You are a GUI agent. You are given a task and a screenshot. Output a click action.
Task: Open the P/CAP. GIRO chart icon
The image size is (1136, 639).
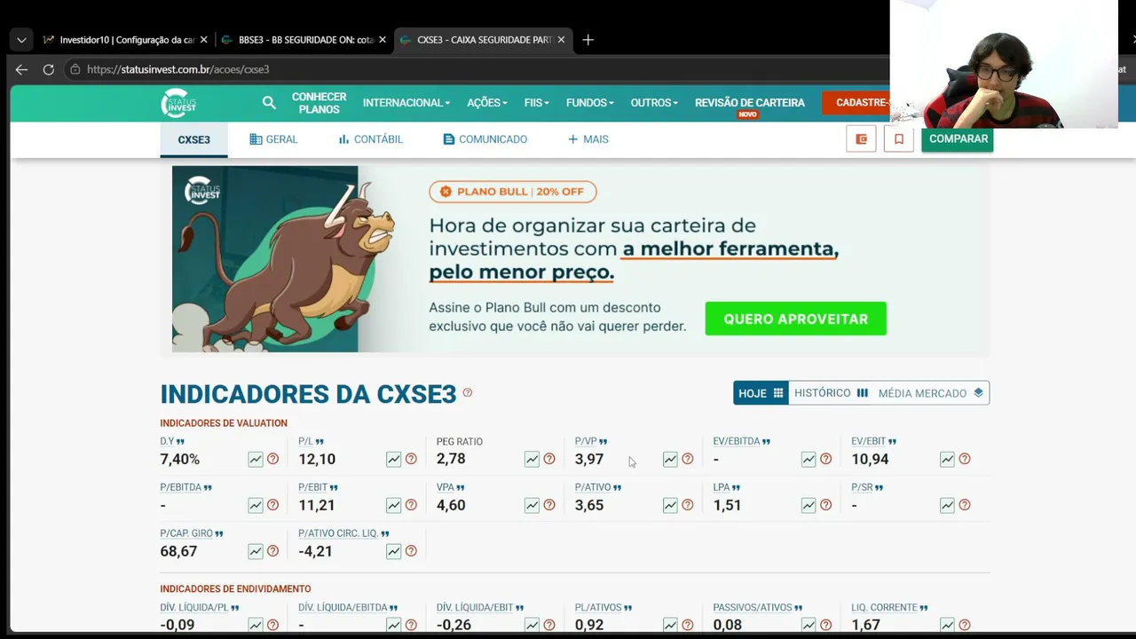(x=256, y=551)
